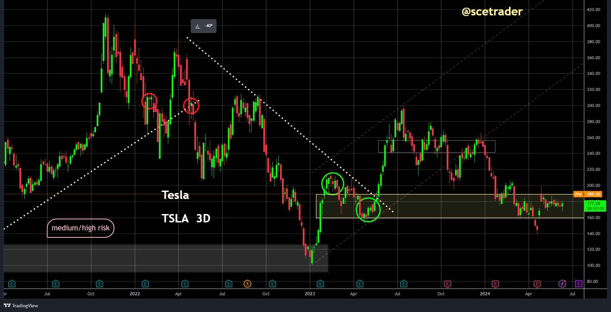
Task: Click the 80.00 price axis label
Action: click(593, 282)
